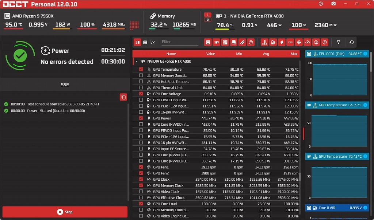Toggle the temperature sensor filter icon

click(264, 42)
